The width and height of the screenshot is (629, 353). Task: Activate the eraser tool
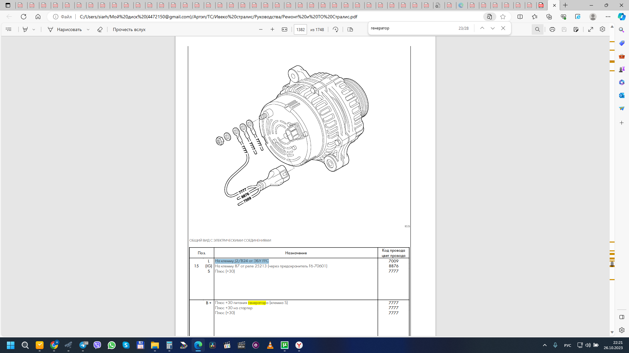click(x=100, y=29)
